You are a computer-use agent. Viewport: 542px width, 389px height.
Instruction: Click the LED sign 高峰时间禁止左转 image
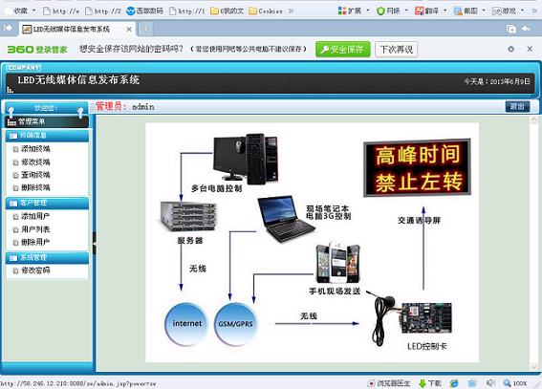pos(417,167)
